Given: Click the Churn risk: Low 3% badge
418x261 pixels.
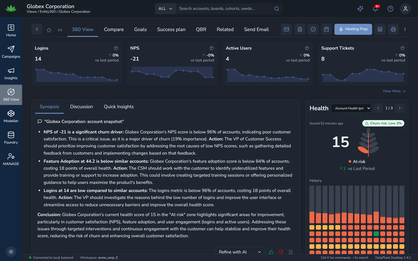Looking at the screenshot, I should point(383,123).
